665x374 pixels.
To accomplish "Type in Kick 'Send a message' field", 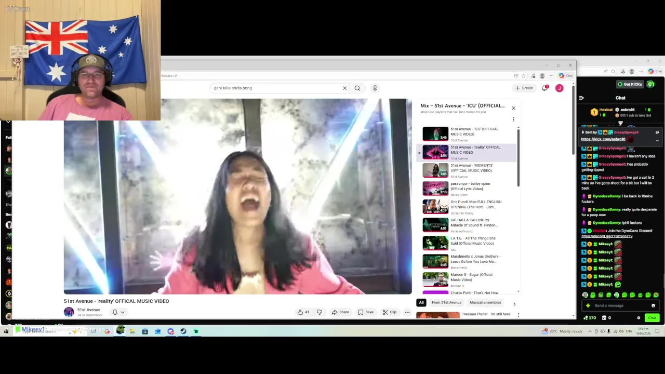I will tap(620, 305).
